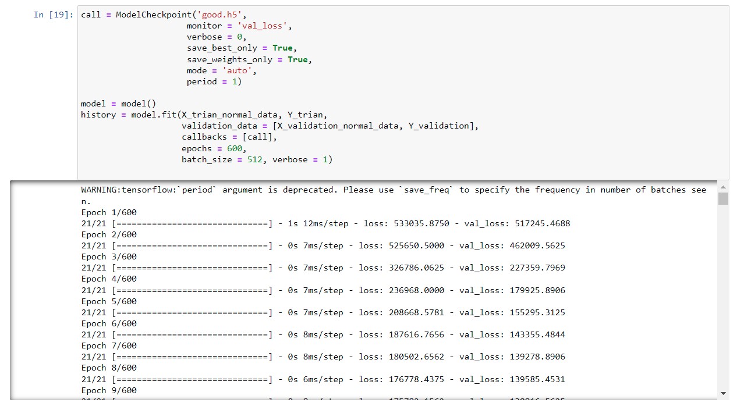
Task: Click into the code cell editor at 'good.h5'
Action: (219, 15)
